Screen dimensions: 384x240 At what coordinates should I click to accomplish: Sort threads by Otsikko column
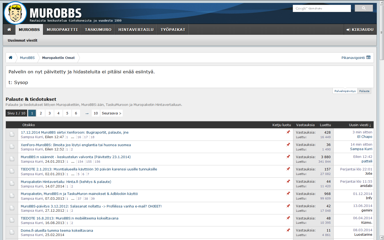click(29, 125)
